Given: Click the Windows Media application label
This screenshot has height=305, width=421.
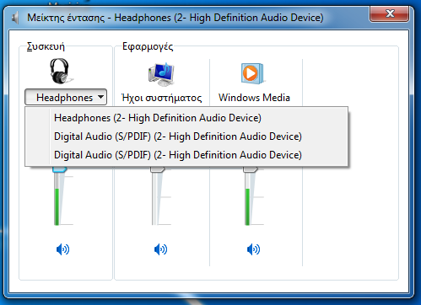Looking at the screenshot, I should point(254,98).
